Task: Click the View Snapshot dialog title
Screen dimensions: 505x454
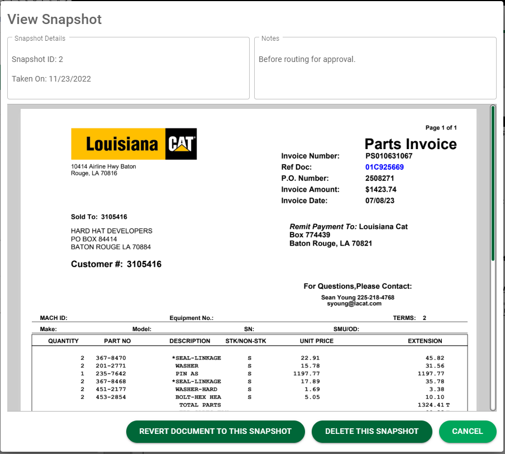Action: click(x=54, y=20)
